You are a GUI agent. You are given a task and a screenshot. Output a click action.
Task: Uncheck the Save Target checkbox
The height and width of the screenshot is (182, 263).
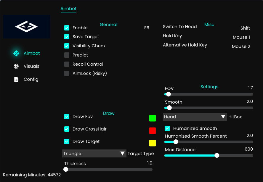coord(67,37)
